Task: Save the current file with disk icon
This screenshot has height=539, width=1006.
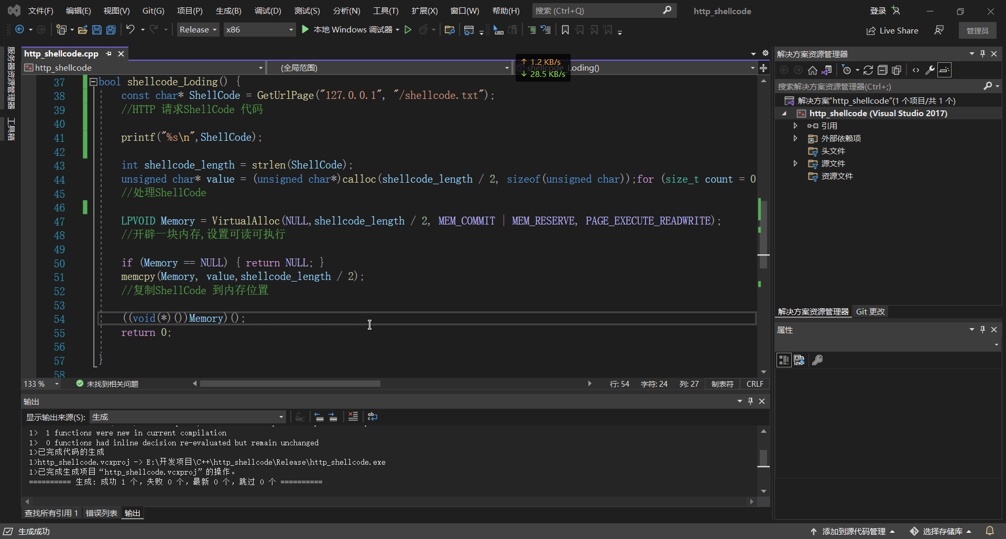Action: [x=97, y=30]
